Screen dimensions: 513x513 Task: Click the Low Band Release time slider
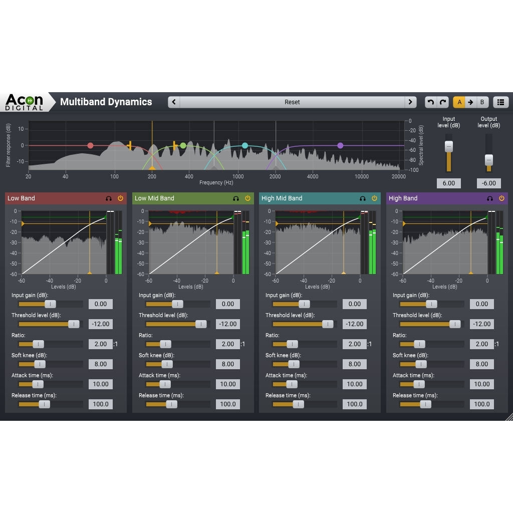(x=51, y=404)
